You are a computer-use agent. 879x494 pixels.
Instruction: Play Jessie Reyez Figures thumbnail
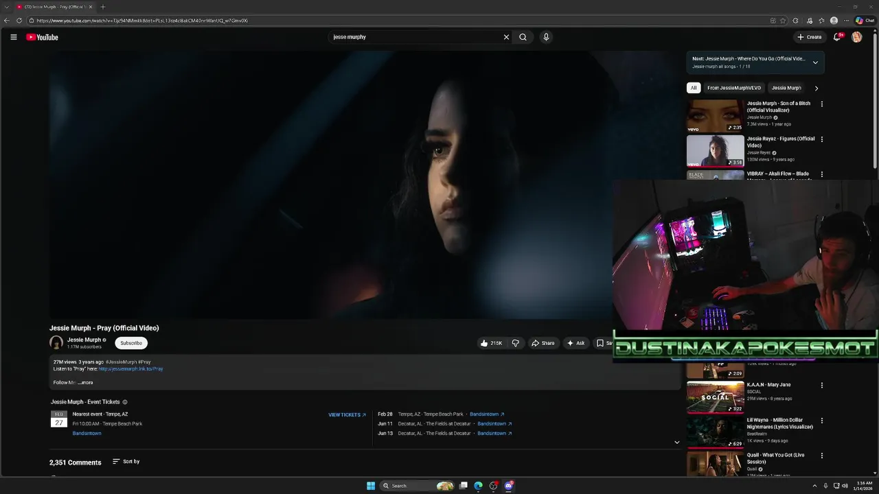coord(715,151)
